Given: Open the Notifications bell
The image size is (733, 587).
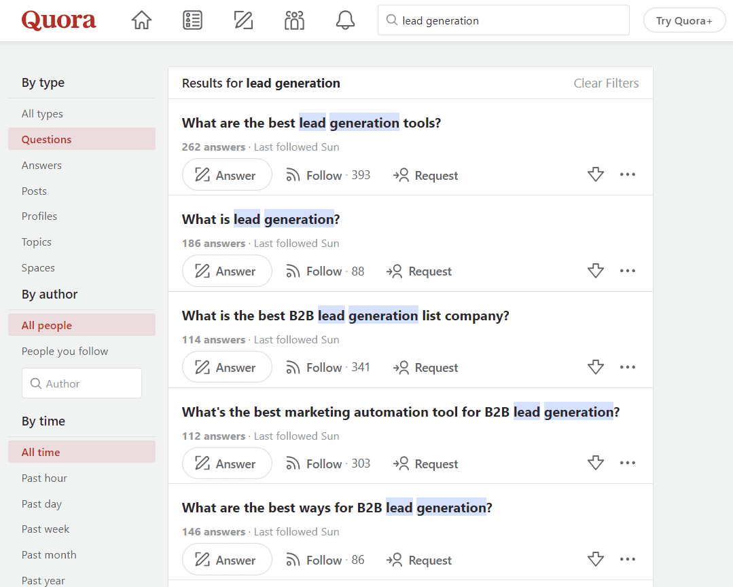Looking at the screenshot, I should [x=345, y=20].
